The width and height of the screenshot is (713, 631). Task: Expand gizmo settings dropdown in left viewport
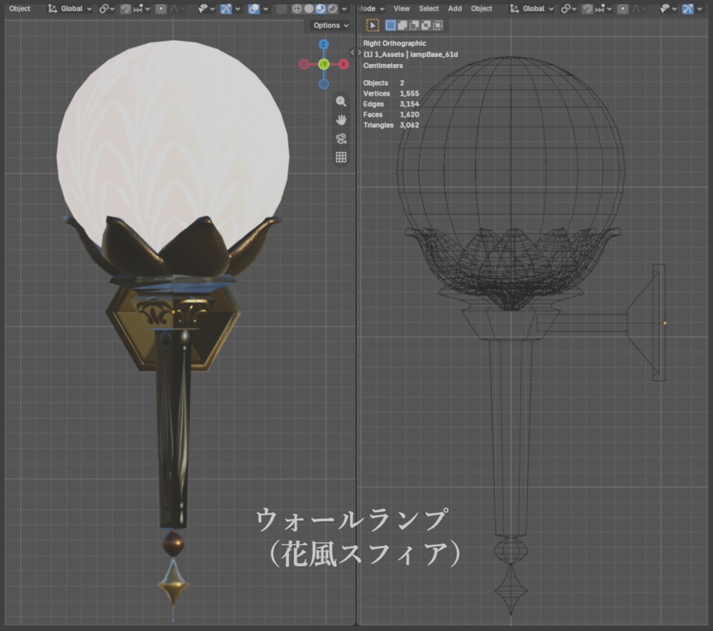(238, 8)
